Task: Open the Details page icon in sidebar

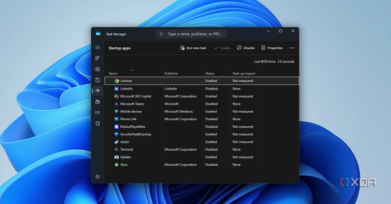Action: pos(98,113)
